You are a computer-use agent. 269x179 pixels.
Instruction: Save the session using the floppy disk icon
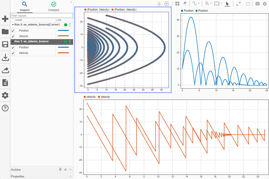point(5,45)
